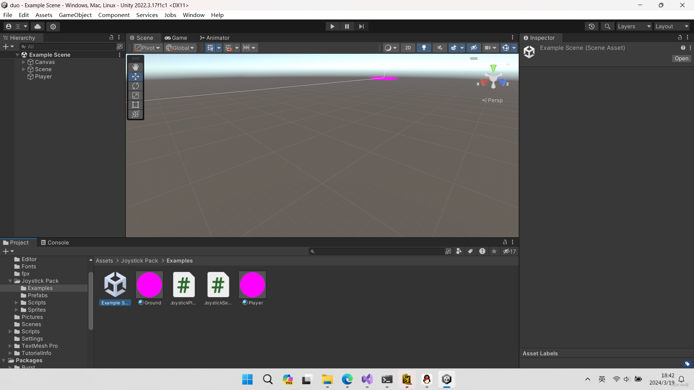Click Play to enter play mode
Screen dimensions: 694x390
click(x=332, y=26)
